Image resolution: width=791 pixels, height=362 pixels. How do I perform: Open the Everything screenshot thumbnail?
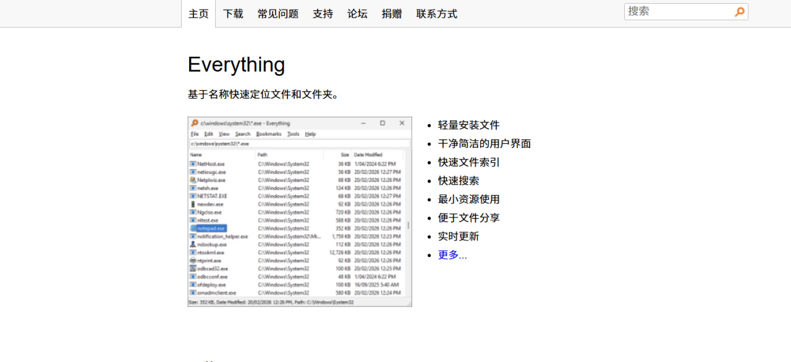click(x=300, y=212)
